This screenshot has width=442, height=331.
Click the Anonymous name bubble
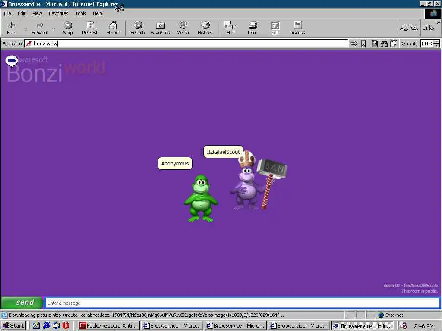(x=175, y=163)
